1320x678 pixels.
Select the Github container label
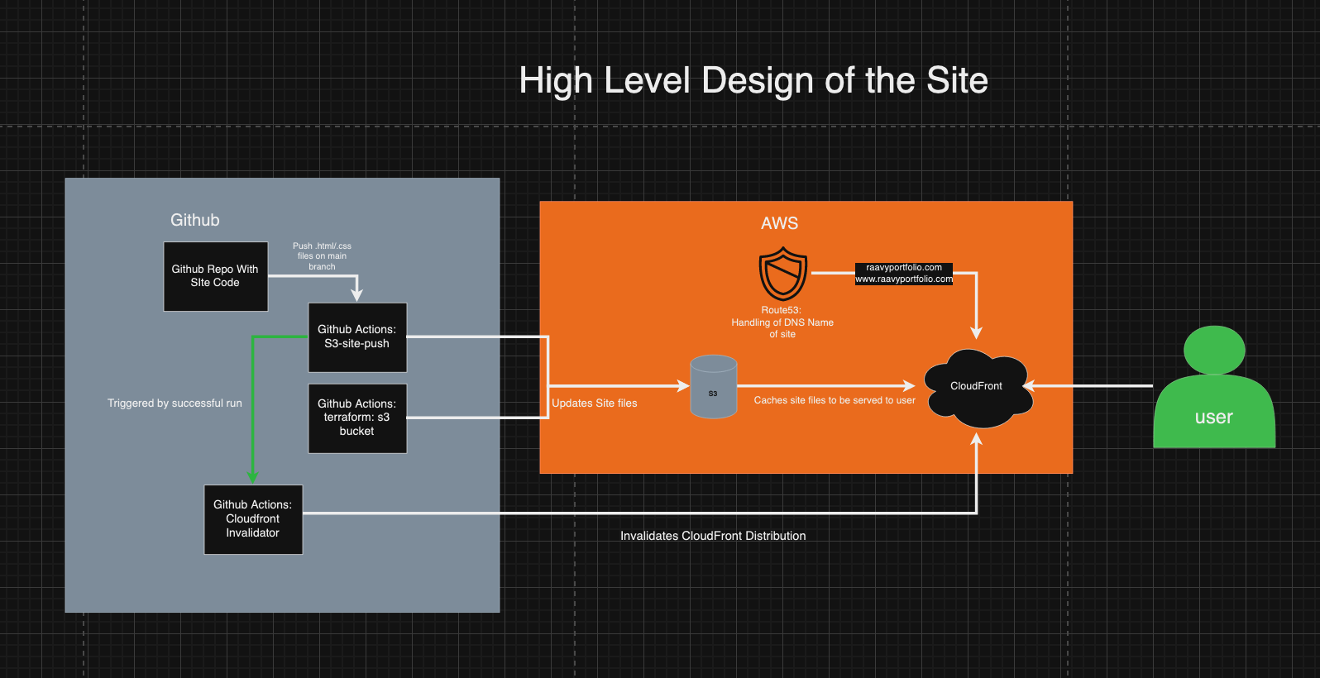(x=195, y=220)
